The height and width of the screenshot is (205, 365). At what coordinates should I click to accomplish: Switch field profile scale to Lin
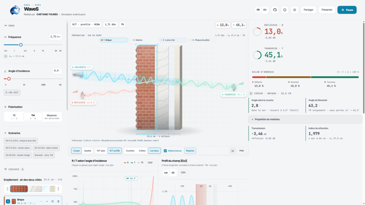[166, 173]
